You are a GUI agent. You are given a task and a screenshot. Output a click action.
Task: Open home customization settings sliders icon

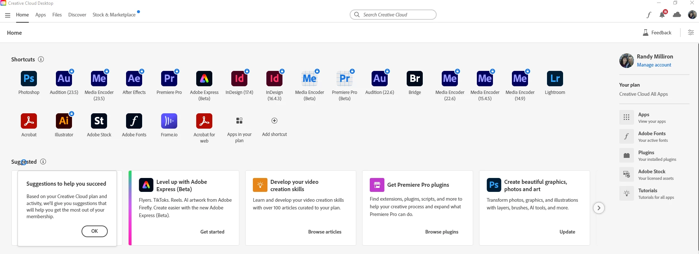coord(691,33)
